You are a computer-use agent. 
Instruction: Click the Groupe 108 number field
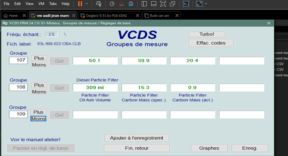click(x=18, y=87)
